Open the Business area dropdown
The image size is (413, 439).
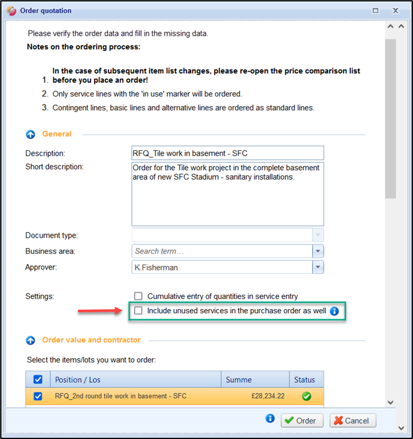click(318, 252)
